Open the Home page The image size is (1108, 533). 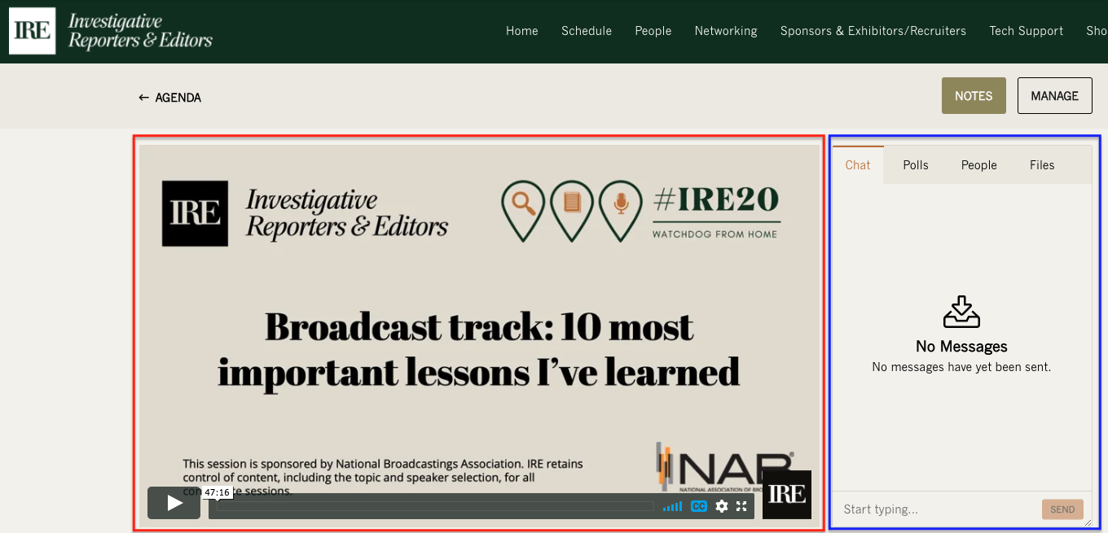point(522,31)
